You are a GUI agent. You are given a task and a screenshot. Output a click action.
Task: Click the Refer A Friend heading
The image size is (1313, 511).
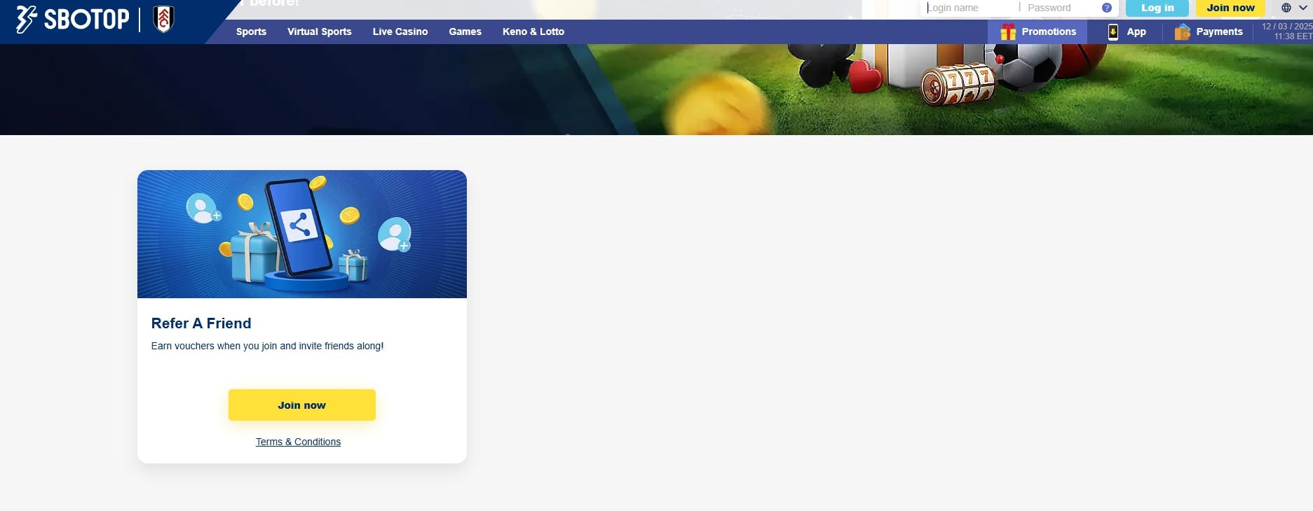coord(201,323)
